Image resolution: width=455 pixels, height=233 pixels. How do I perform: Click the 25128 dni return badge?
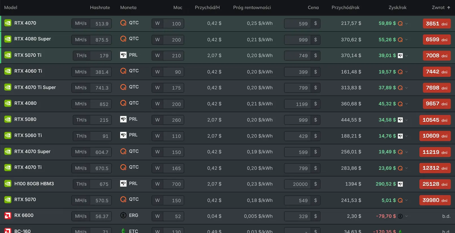435,184
